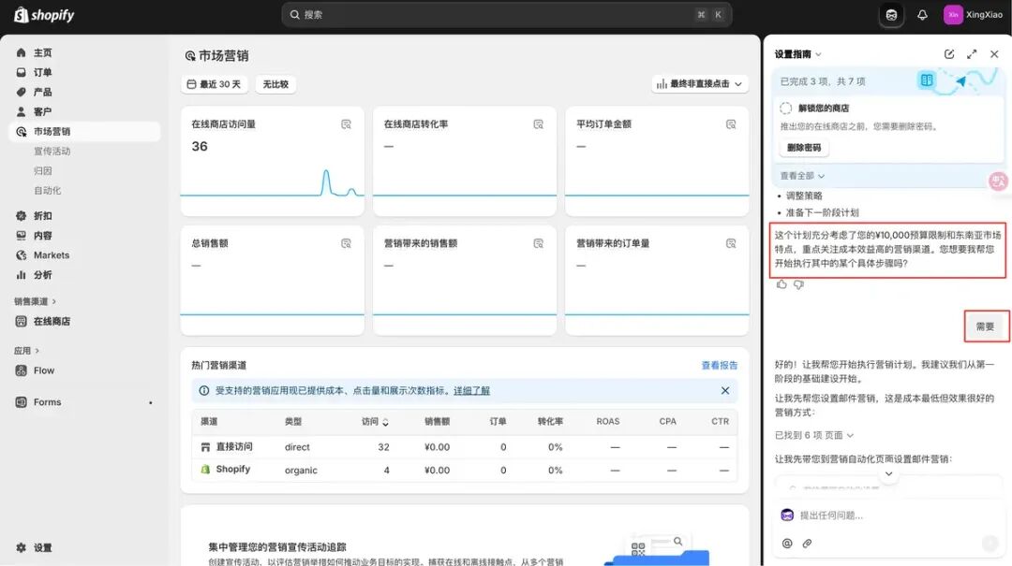Select 订单 in the left sidebar
This screenshot has height=566, width=1012.
(43, 72)
